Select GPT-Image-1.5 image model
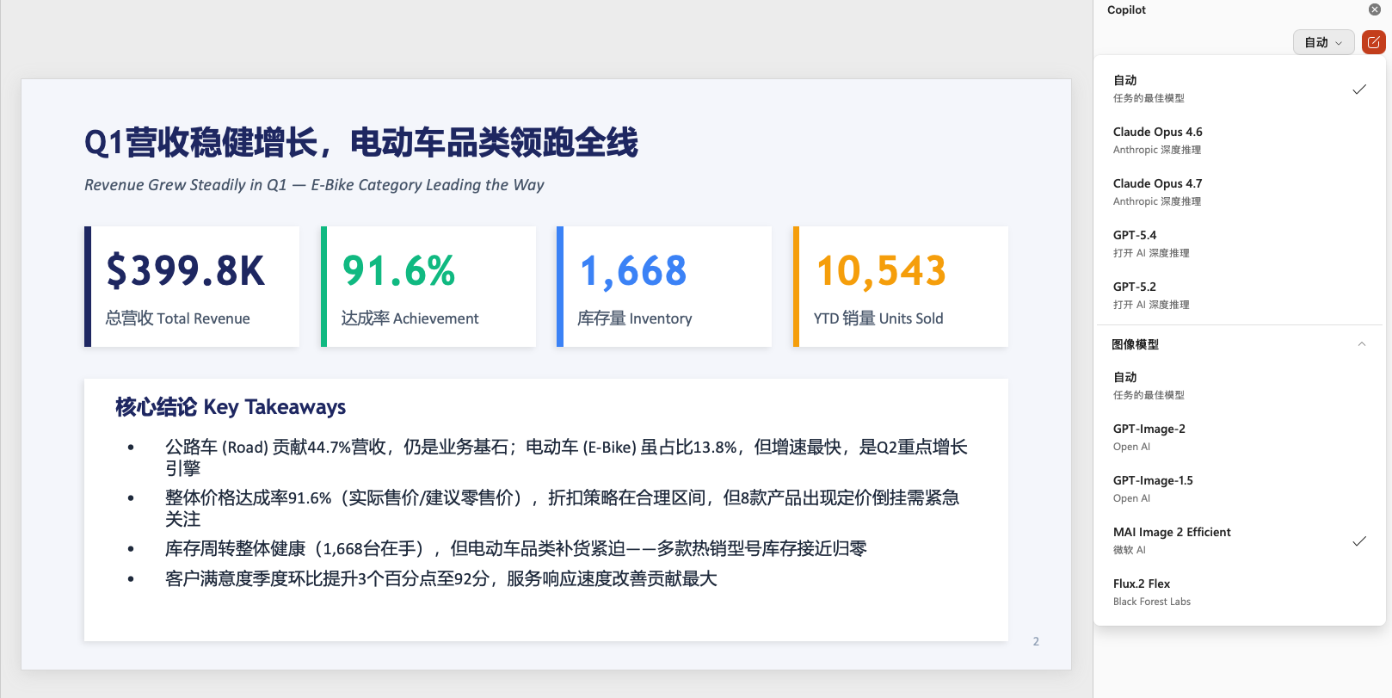1392x698 pixels. (x=1239, y=489)
